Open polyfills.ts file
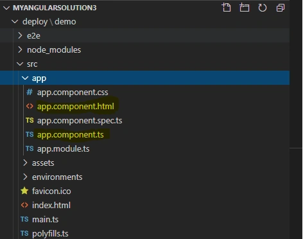 [50, 234]
